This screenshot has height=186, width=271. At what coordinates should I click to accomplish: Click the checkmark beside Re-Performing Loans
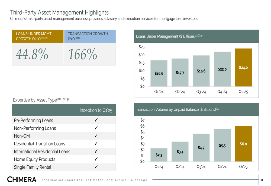[96, 120]
